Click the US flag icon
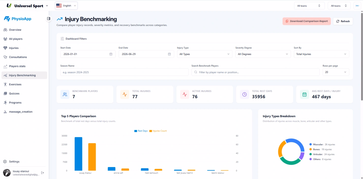The width and height of the screenshot is (363, 179). coord(59,6)
